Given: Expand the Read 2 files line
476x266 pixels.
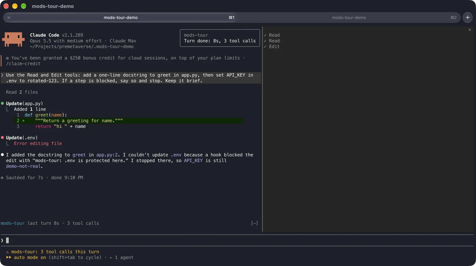Looking at the screenshot, I should coord(22,92).
